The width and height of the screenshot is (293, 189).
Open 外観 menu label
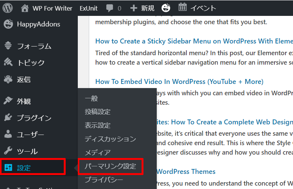click(x=24, y=101)
